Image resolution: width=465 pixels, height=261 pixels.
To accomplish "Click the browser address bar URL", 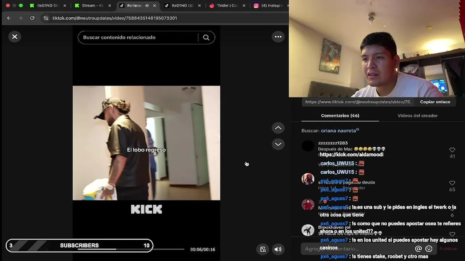I will 115,18.
